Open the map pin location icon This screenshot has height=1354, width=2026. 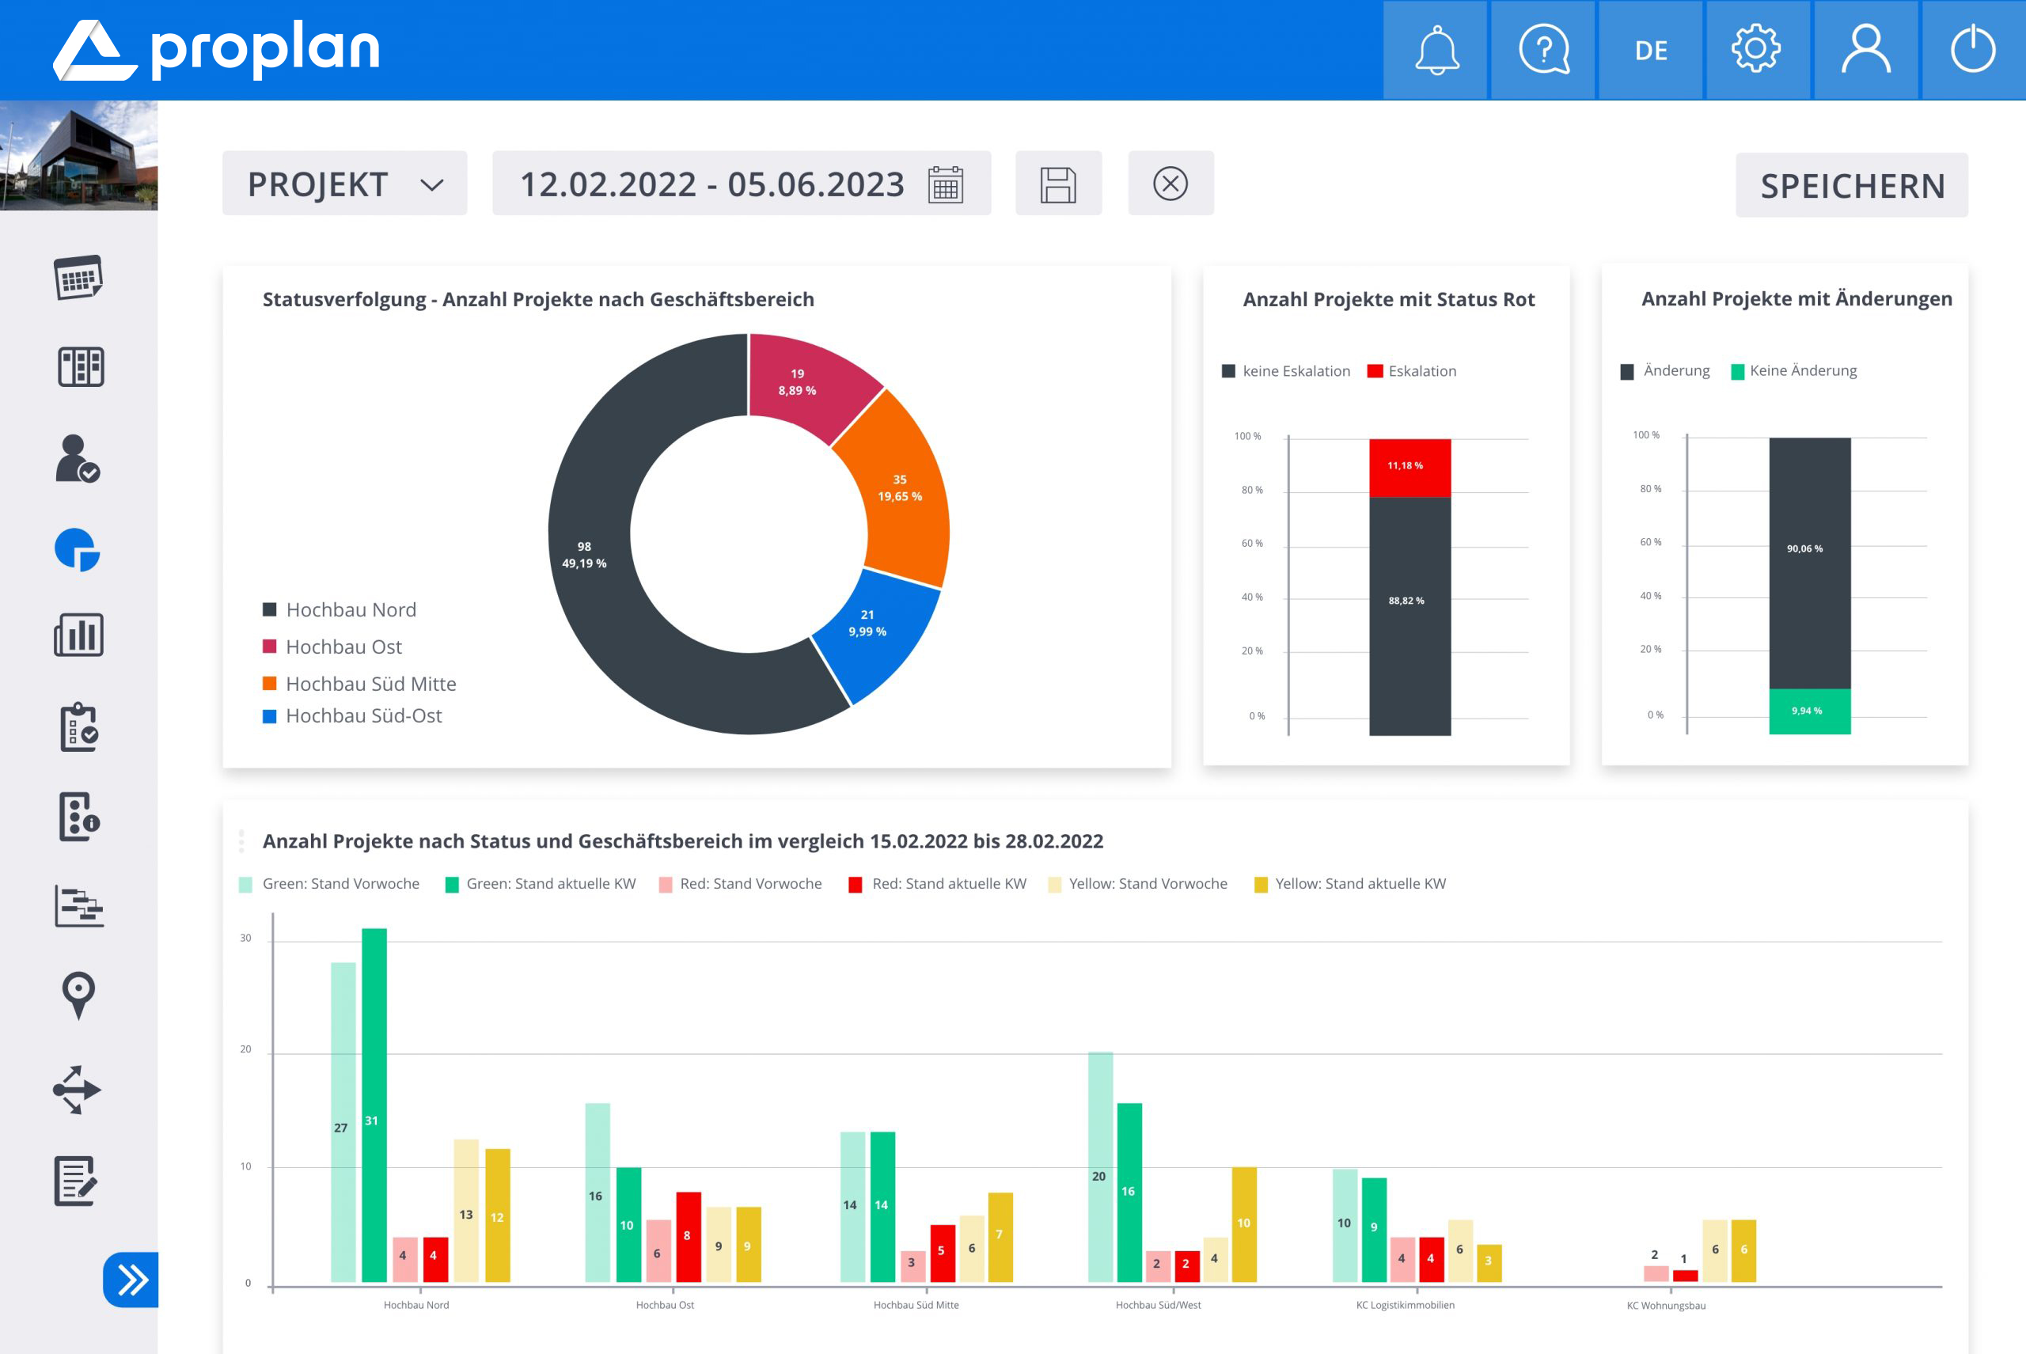coord(78,995)
